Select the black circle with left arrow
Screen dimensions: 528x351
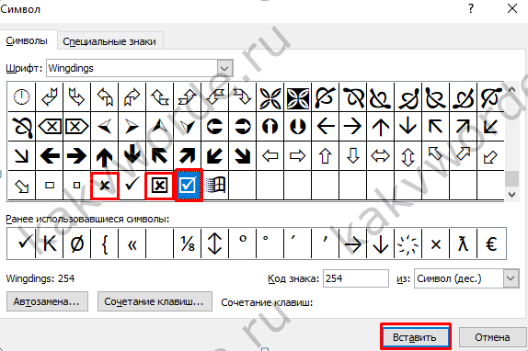[215, 127]
